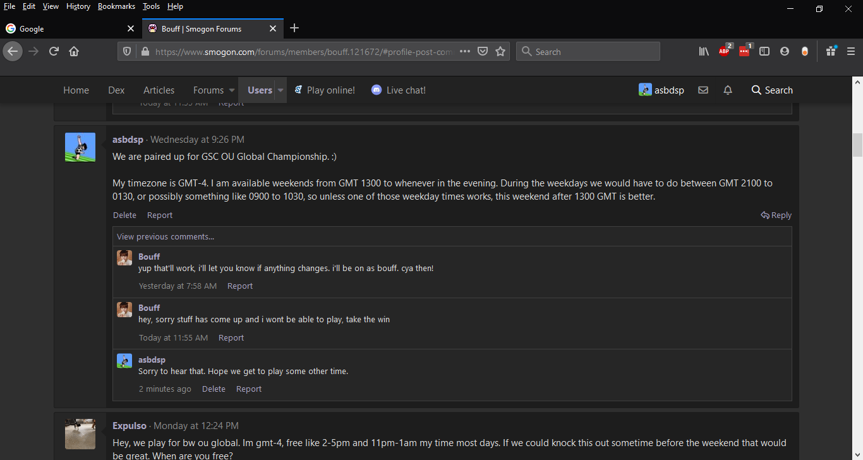Image resolution: width=863 pixels, height=460 pixels.
Task: Click the What's New gift icon
Action: (x=831, y=52)
